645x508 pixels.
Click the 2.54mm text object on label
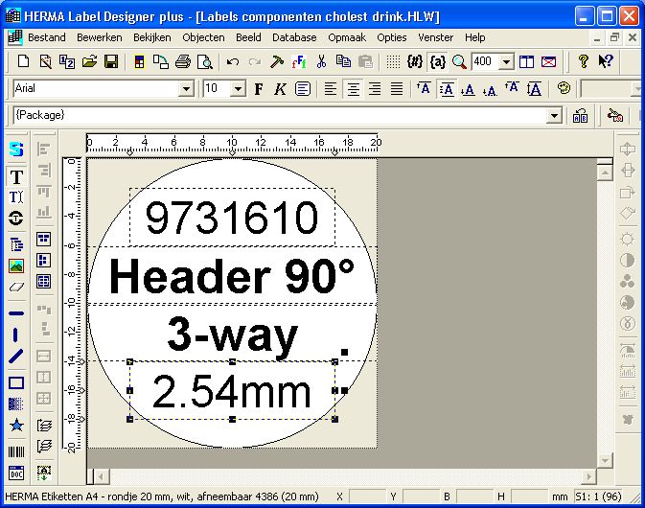[232, 392]
